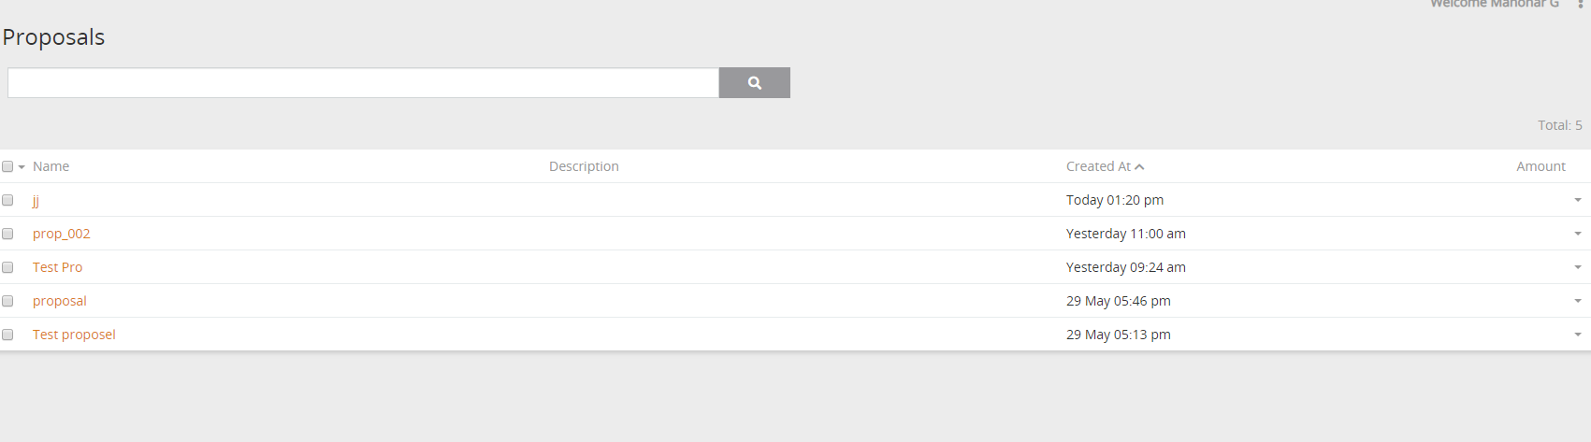
Task: Open the kebab menu beside Welcome Manohar G
Action: (1581, 5)
